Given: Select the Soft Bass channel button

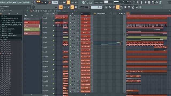Looking at the screenshot, I should pos(85,43).
